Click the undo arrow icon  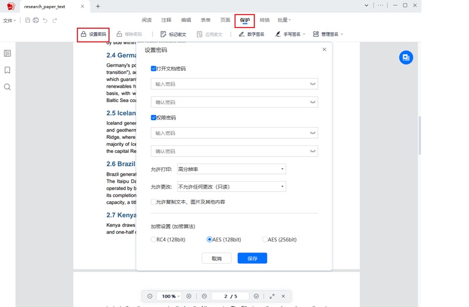(45, 21)
